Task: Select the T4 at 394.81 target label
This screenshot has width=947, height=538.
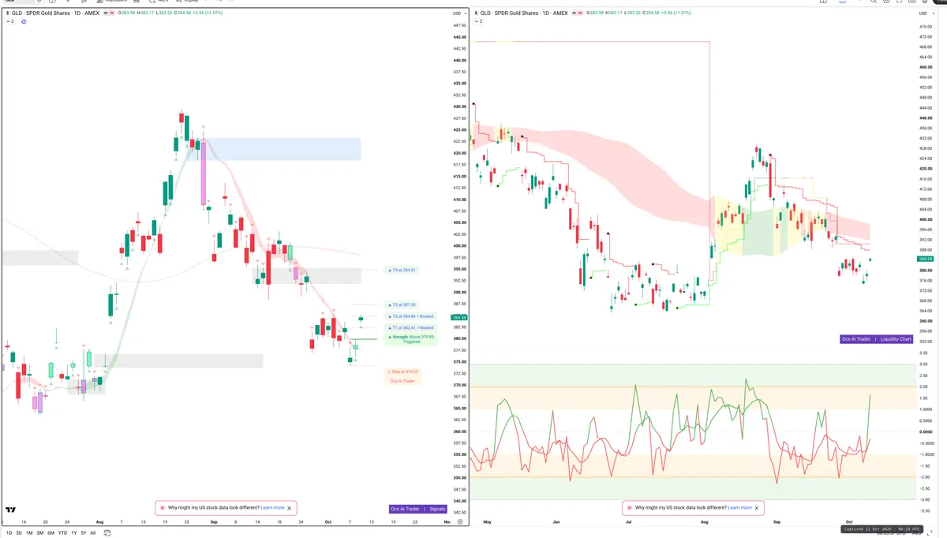Action: [402, 270]
